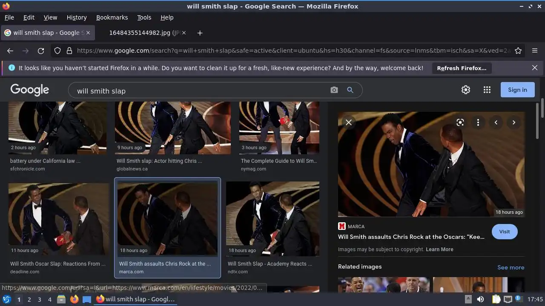This screenshot has height=306, width=545.
Task: Click the Refresh Firefox button
Action: click(x=462, y=68)
